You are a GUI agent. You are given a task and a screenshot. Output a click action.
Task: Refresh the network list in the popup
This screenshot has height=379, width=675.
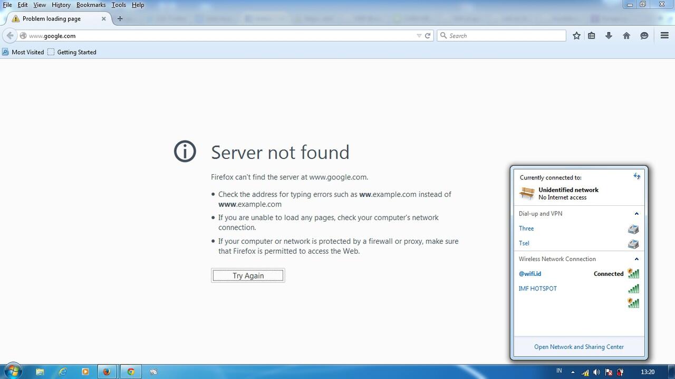(637, 176)
